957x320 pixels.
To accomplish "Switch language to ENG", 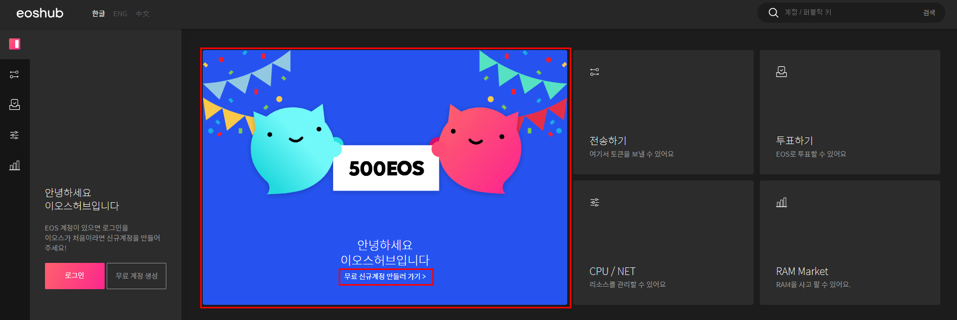I will pyautogui.click(x=120, y=14).
